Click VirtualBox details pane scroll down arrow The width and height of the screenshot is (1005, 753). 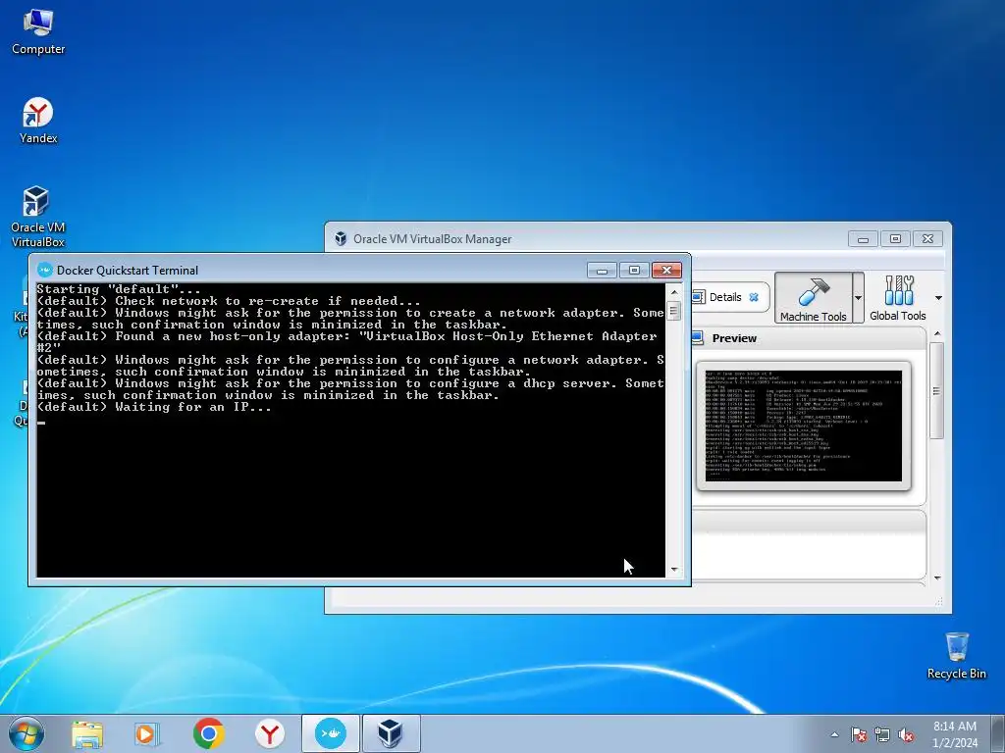coord(937,578)
